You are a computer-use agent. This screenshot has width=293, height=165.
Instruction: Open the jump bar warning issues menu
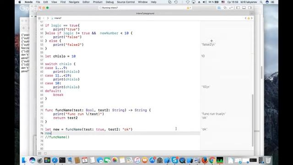pyautogui.click(x=249, y=18)
